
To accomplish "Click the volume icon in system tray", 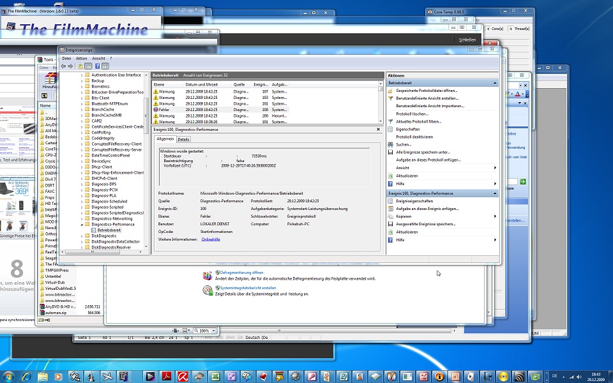I will (579, 377).
